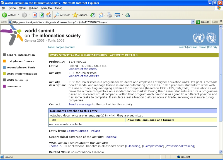Open the Ulubione menu
This screenshot has height=160, width=223.
click(33, 8)
